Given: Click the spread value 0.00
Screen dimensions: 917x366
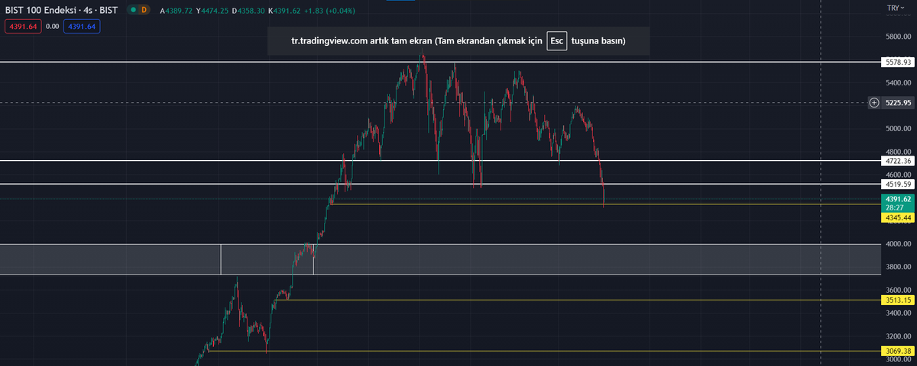Looking at the screenshot, I should 52,26.
